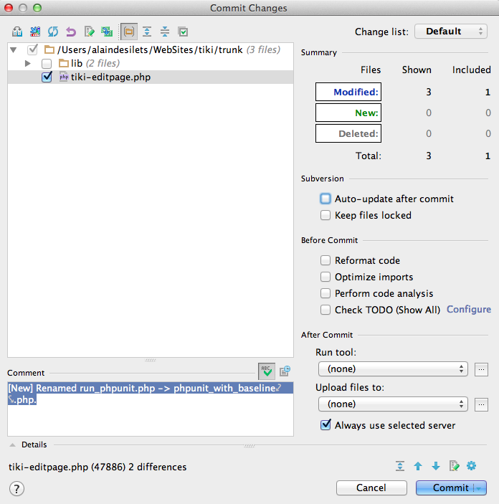Click the tiki-editpage.php 2 differences text
This screenshot has width=499, height=504.
point(98,467)
